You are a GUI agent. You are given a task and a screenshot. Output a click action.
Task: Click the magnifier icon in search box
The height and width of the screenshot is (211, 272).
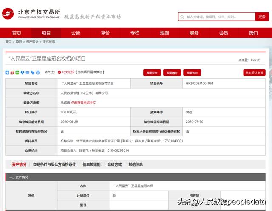click(183, 17)
